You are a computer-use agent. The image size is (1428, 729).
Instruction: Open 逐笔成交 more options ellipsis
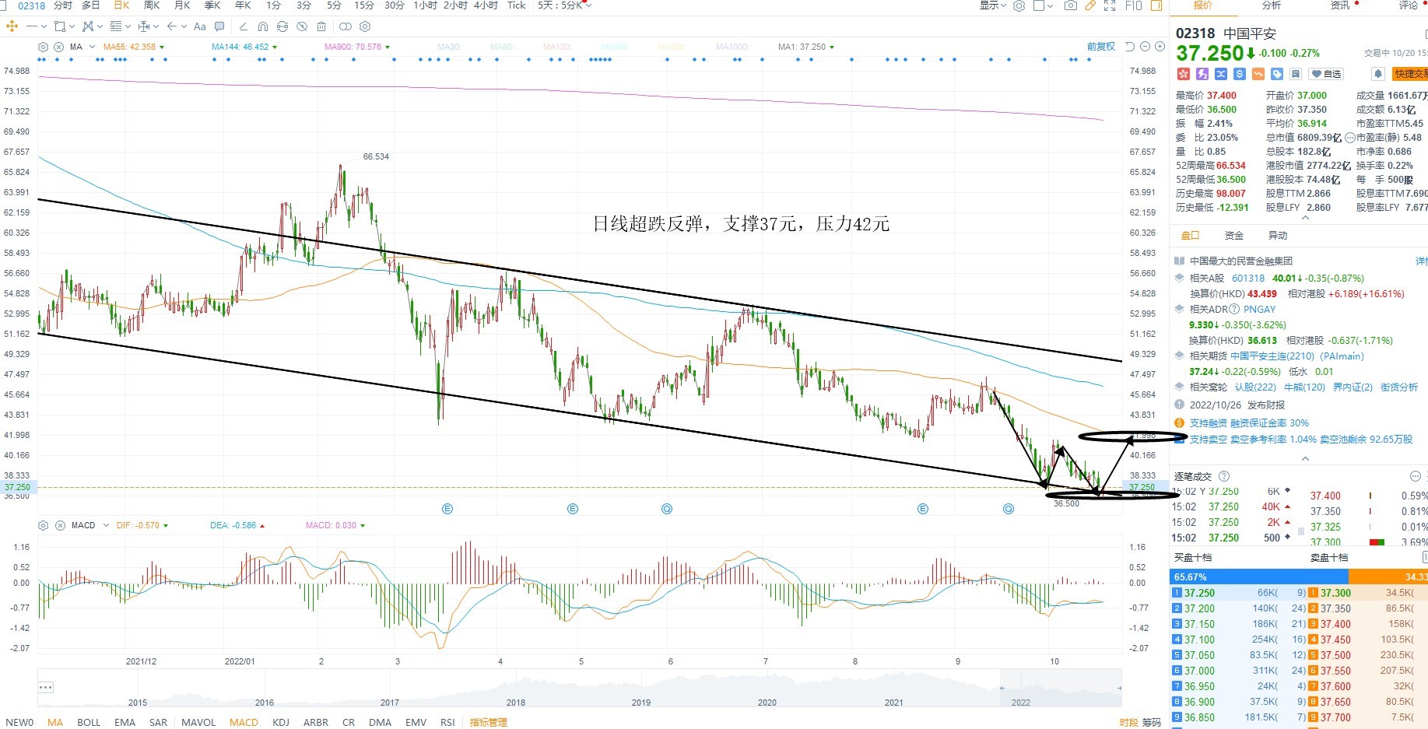coord(1415,476)
